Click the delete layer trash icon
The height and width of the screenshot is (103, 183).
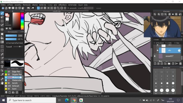(180, 63)
